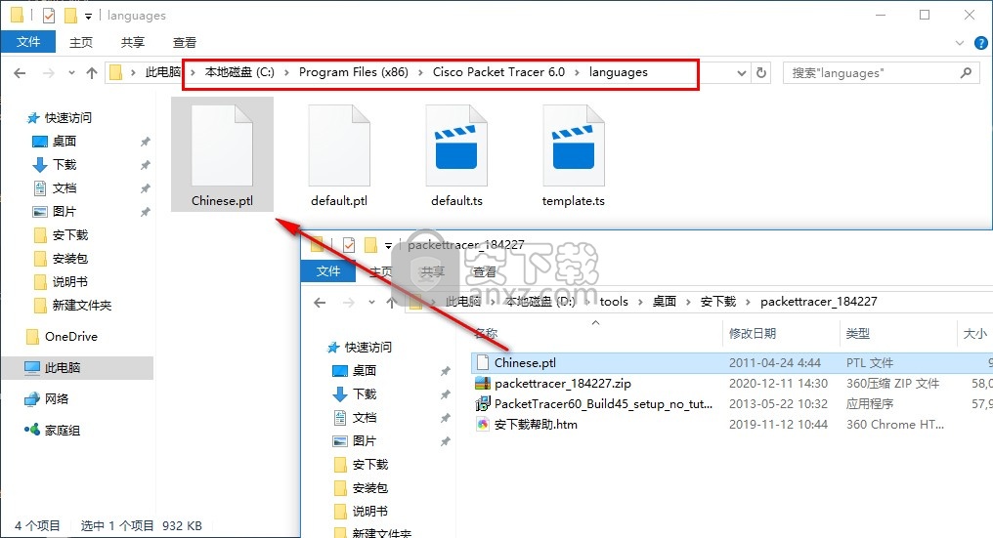The height and width of the screenshot is (538, 993).
Task: Click 此电脑 breadcrumb in languages window
Action: [x=163, y=72]
